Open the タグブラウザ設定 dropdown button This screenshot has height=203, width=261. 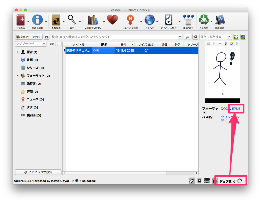click(x=38, y=172)
